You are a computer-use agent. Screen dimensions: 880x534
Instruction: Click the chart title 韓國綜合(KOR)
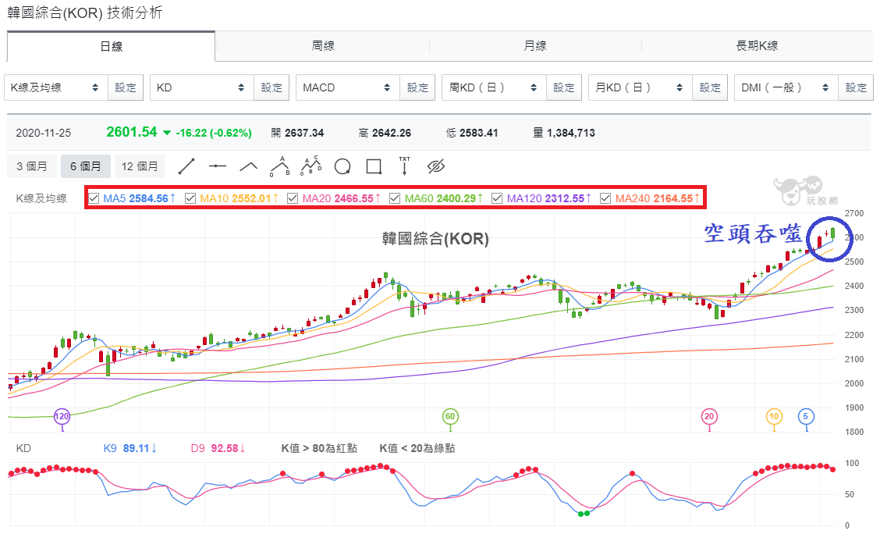(x=435, y=239)
